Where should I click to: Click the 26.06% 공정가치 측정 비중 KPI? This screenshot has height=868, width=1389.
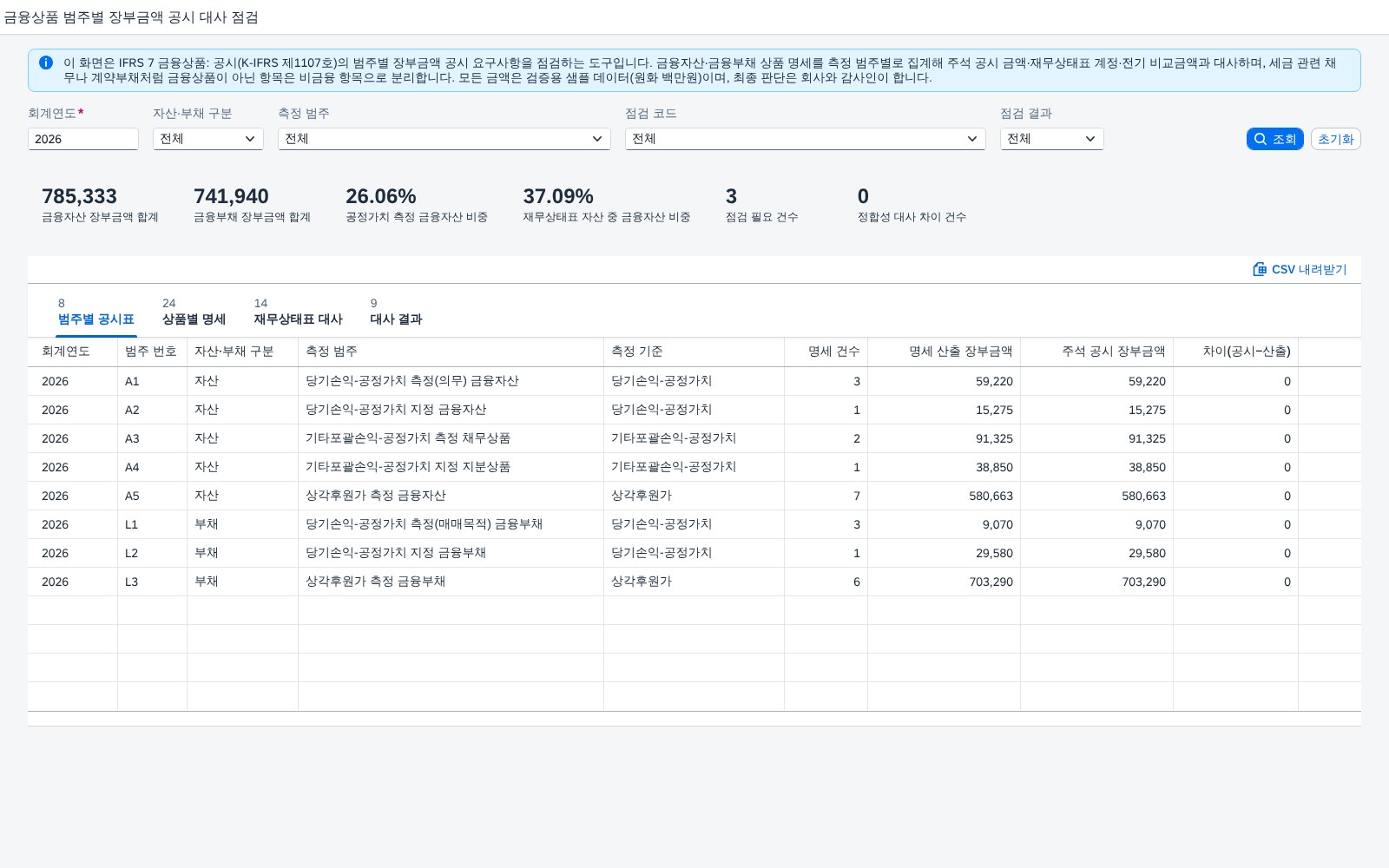coord(417,205)
